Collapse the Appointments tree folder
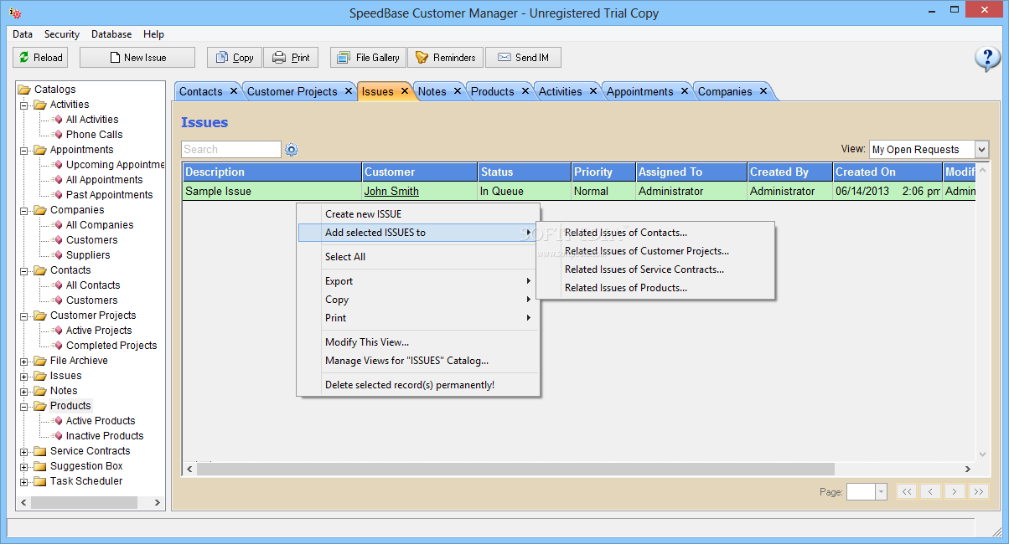This screenshot has width=1009, height=544. pyautogui.click(x=25, y=150)
